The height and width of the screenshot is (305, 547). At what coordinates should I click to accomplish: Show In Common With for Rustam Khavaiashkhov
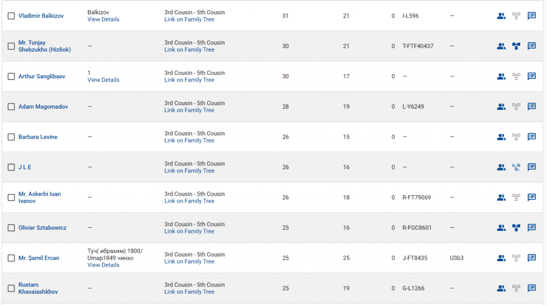501,288
